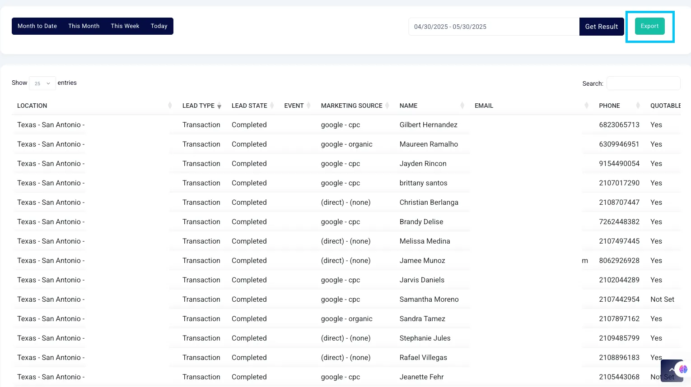Click 'Completed' in Jarvis Daniels' row
This screenshot has height=387, width=691.
pos(249,280)
